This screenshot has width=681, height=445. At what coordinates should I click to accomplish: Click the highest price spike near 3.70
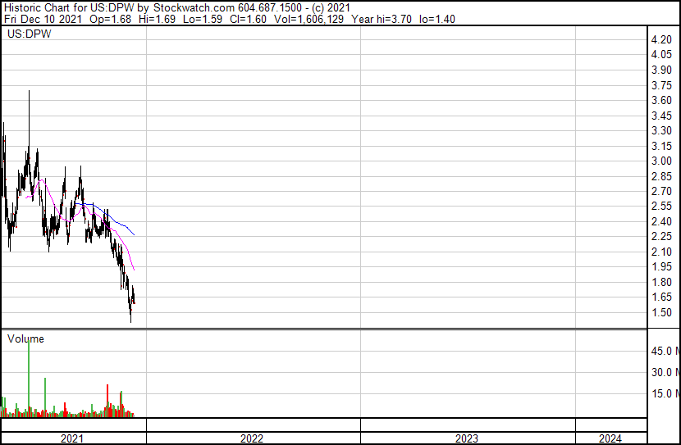(30, 93)
